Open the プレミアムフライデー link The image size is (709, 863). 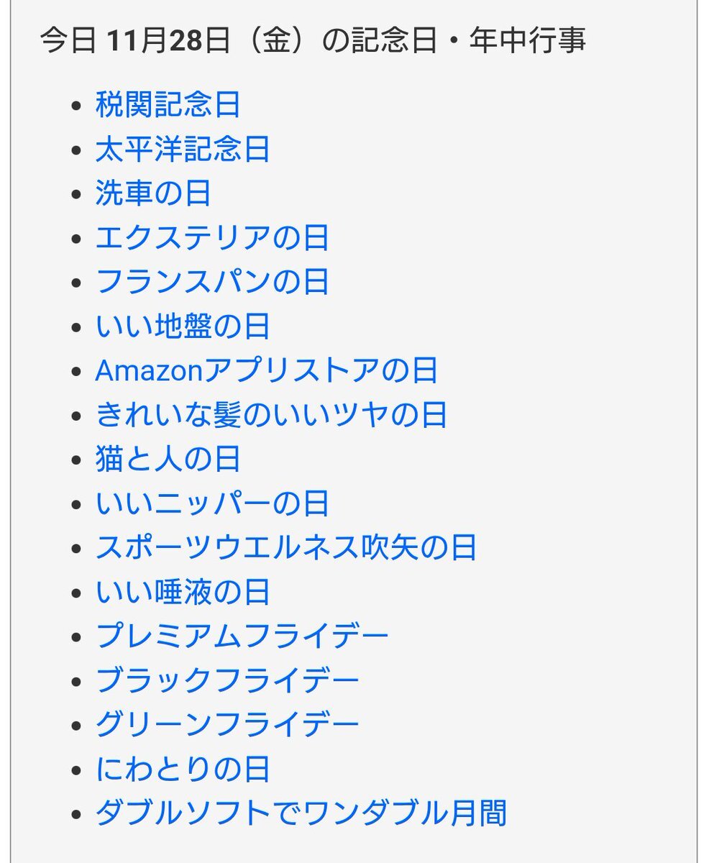tap(242, 636)
